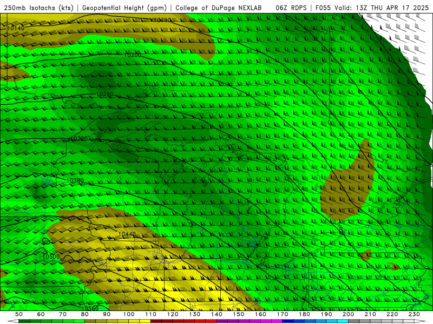Click the '06Z RDPS' model run text
Image resolution: width=433 pixels, height=324 pixels.
coord(291,8)
